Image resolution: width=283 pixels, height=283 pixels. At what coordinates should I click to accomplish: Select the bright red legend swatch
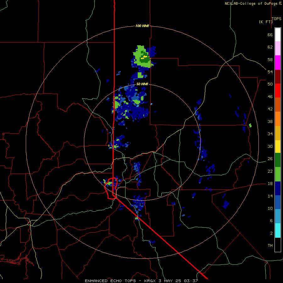point(278,91)
